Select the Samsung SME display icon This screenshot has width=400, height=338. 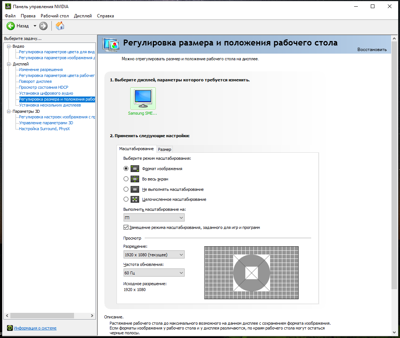pos(143,98)
